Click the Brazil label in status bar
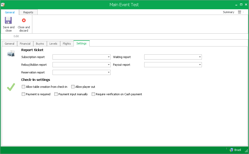This screenshot has width=249, height=154. pyautogui.click(x=237, y=150)
